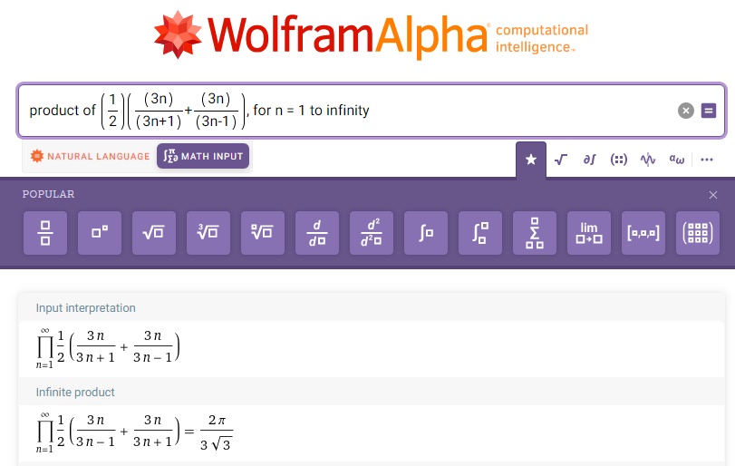This screenshot has width=735, height=466.
Task: Insert a fraction template
Action: pos(45,233)
